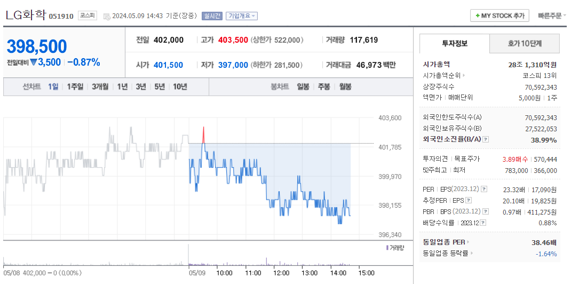Expand the 기업개요 dropdown
This screenshot has width=571, height=284.
pyautogui.click(x=242, y=15)
